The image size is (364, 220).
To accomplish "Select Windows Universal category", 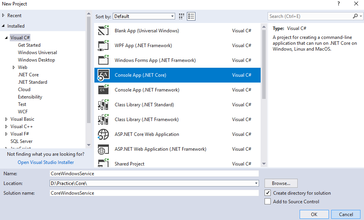I will pyautogui.click(x=37, y=52).
